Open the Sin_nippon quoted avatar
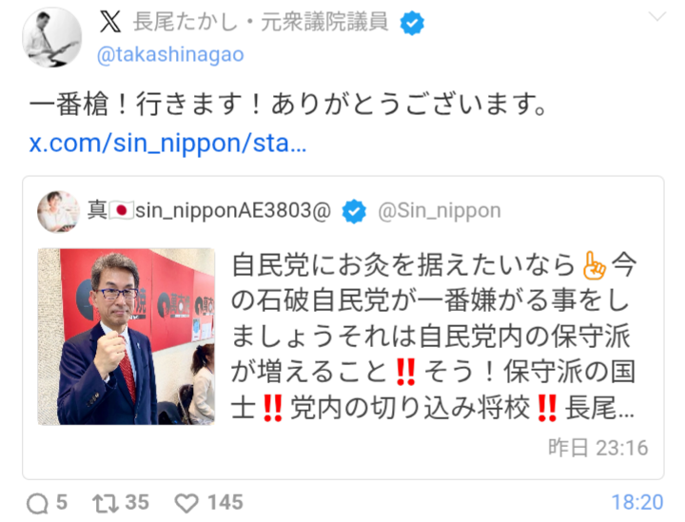Screen dimensions: 685x522 click(x=59, y=212)
